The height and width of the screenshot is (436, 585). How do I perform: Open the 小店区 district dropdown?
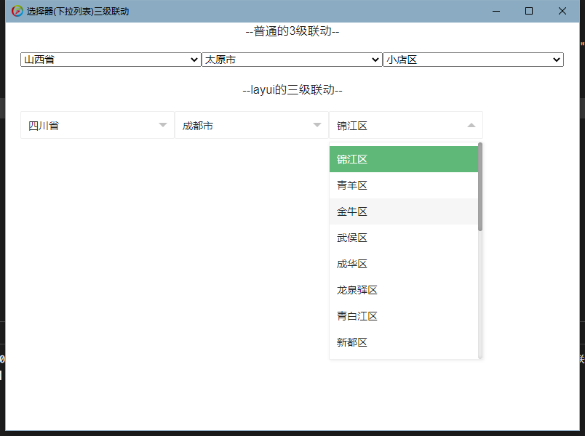click(474, 60)
